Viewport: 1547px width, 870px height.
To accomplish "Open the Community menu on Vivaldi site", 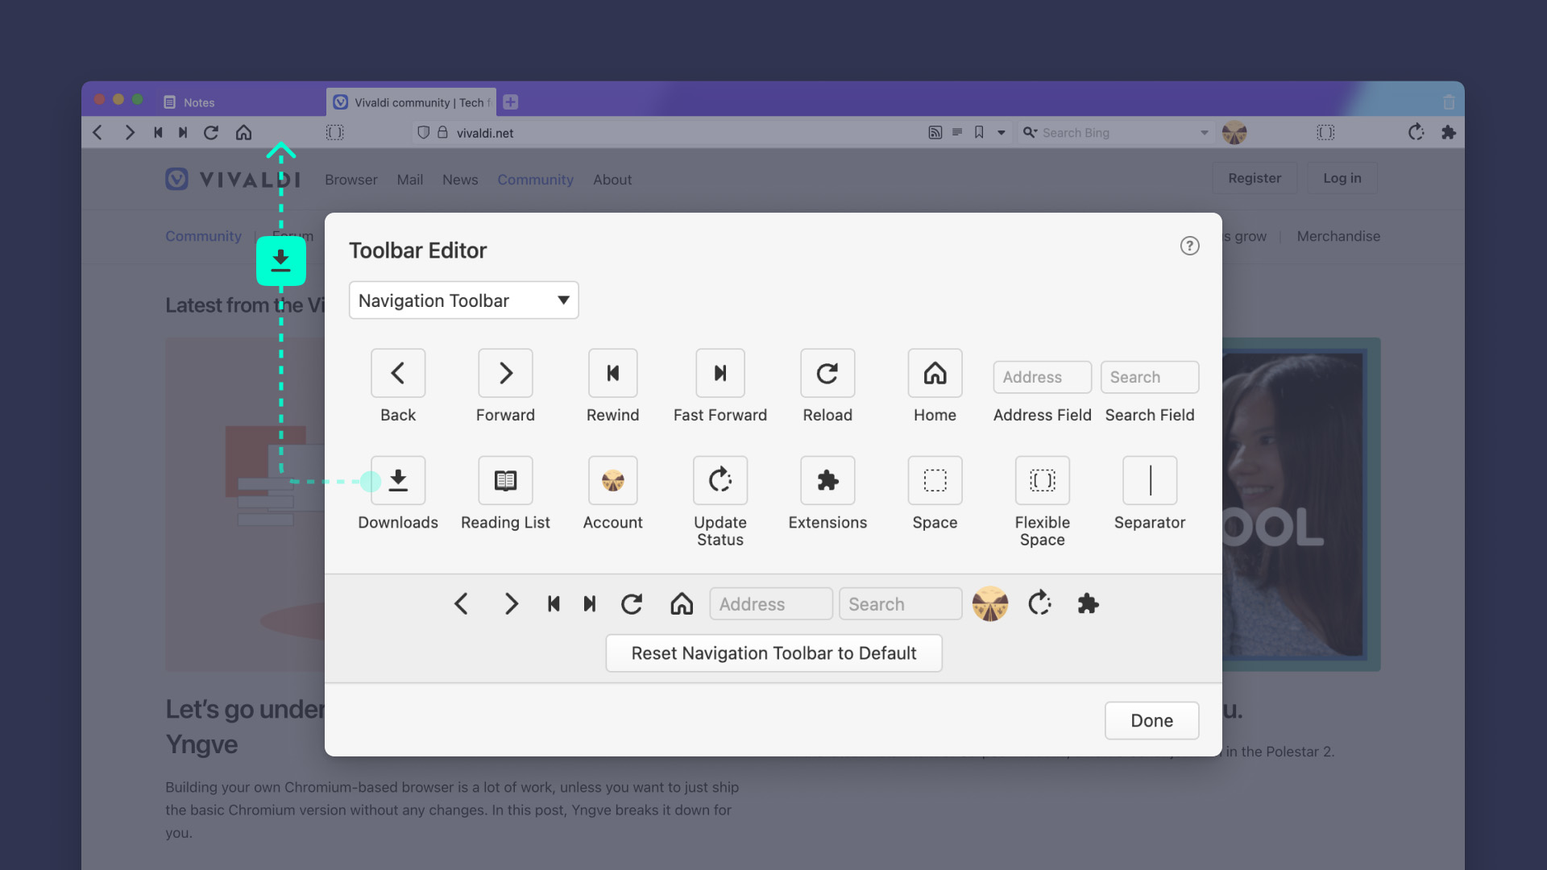I will [x=535, y=180].
